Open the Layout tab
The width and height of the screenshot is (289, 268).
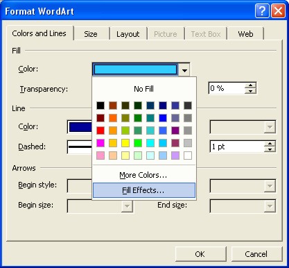[128, 34]
